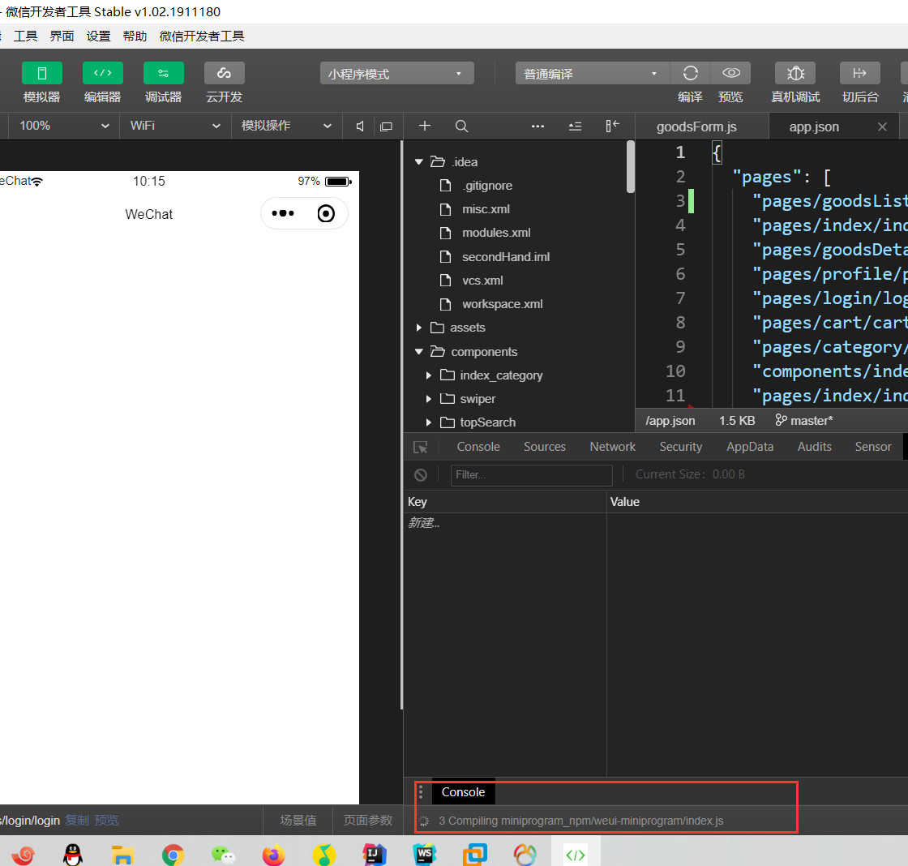This screenshot has width=908, height=866.
Task: Open Chrome from the taskbar
Action: (173, 855)
